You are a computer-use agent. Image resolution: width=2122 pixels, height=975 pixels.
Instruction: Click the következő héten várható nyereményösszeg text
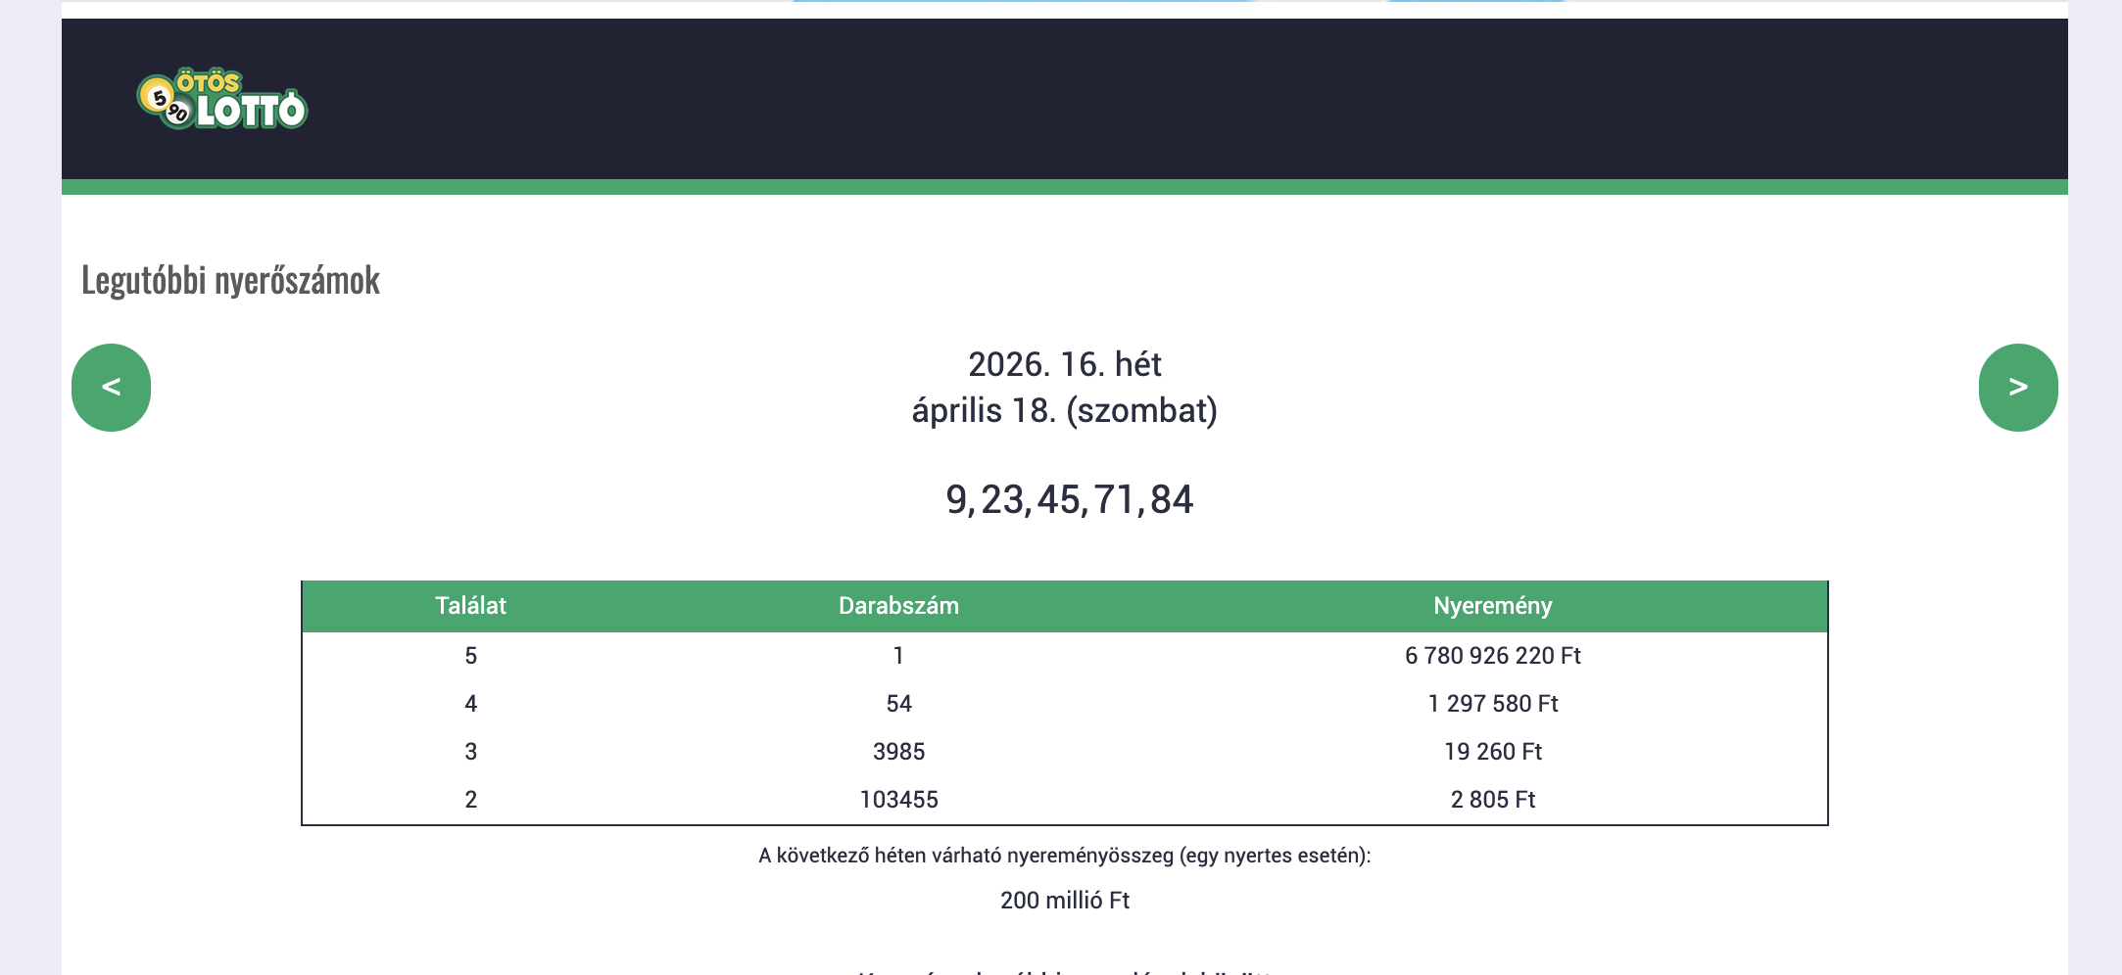tap(1064, 856)
